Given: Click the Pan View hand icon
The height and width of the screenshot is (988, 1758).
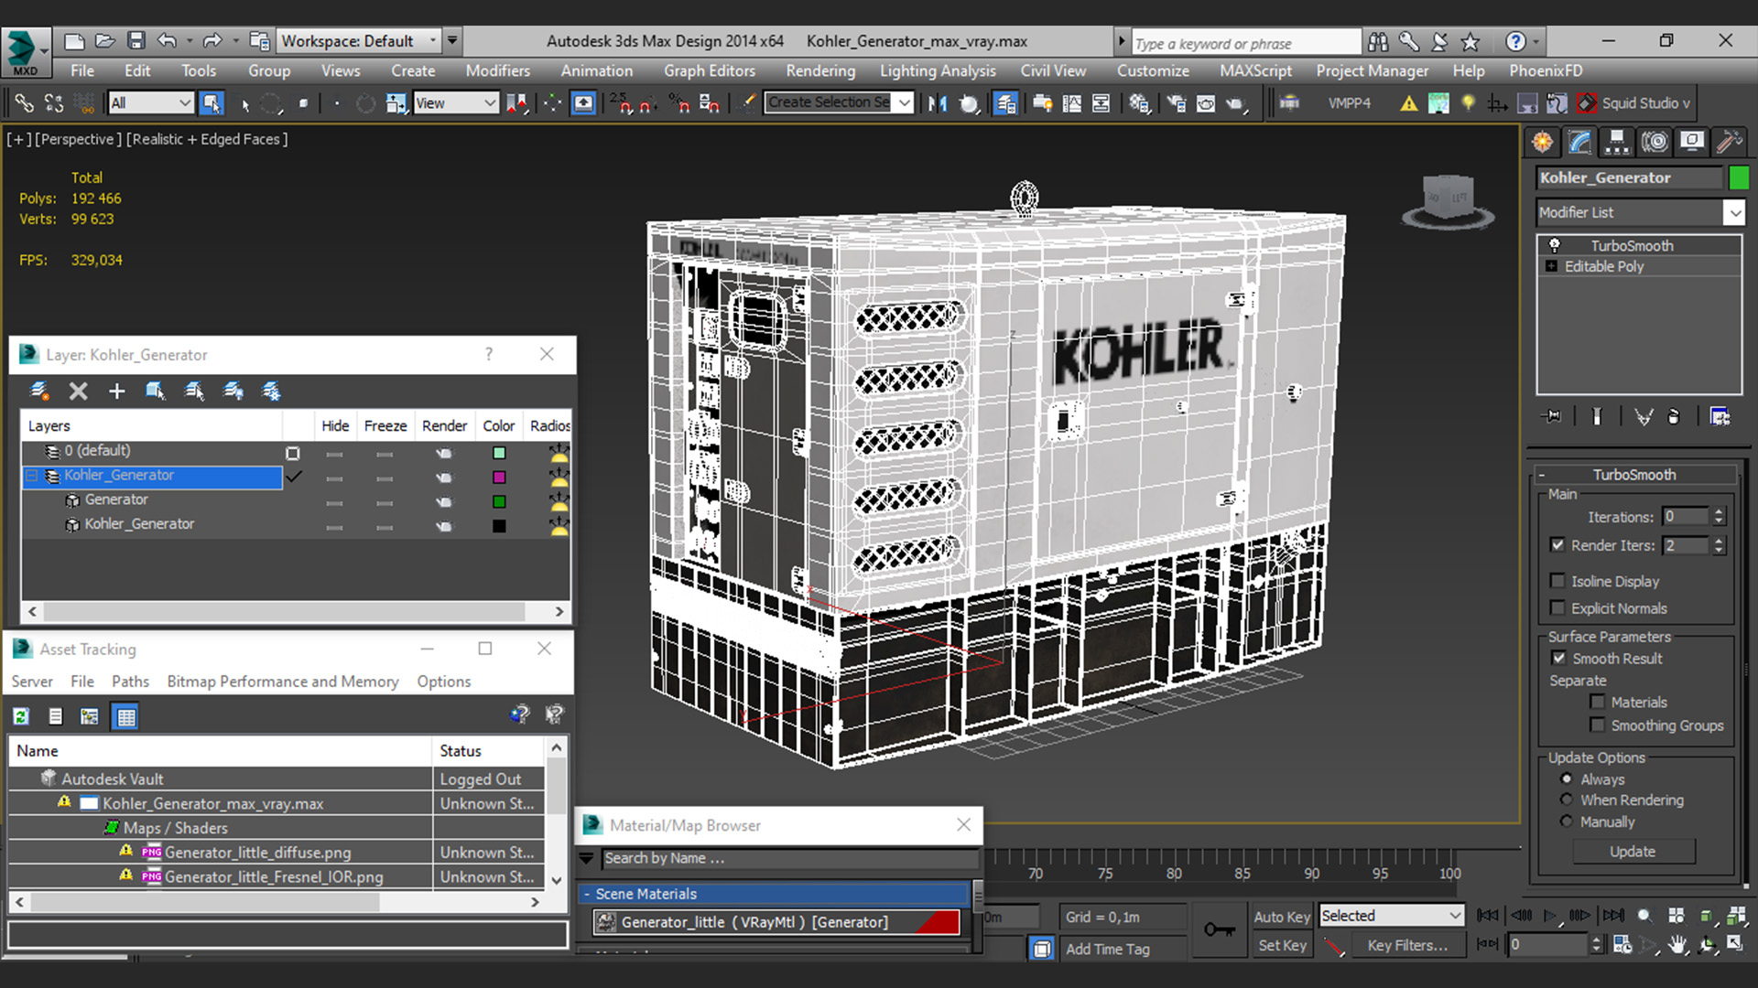Looking at the screenshot, I should pyautogui.click(x=1677, y=945).
